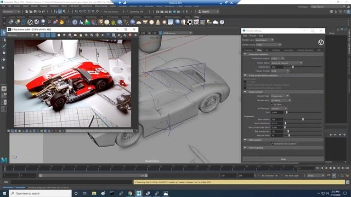Switch to the GI tab in Render Settings

(267, 50)
